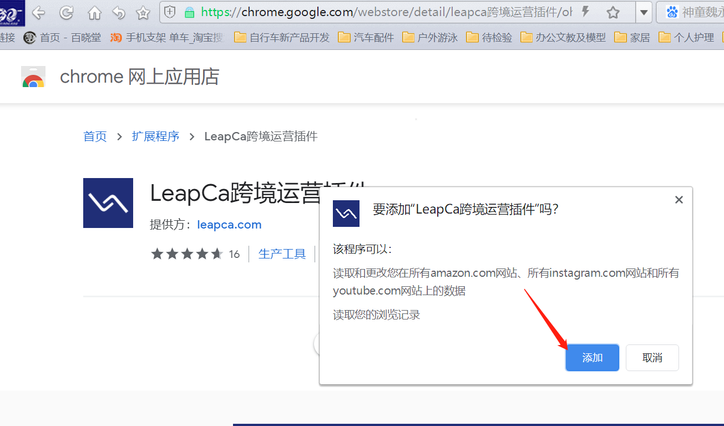Open address bar dropdown arrow
Viewport: 724px width, 426px height.
coord(644,12)
